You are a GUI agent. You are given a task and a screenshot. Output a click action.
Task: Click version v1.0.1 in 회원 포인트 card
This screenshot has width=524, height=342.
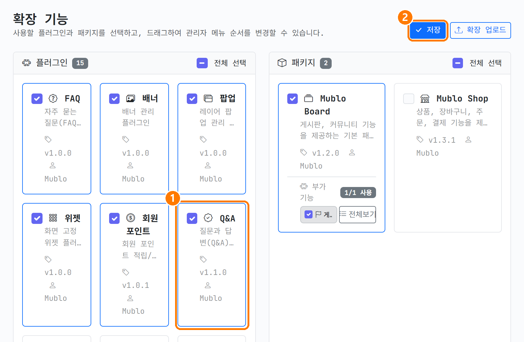(x=136, y=285)
